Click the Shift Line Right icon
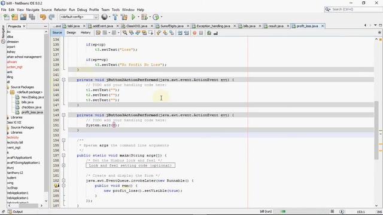 (x=186, y=33)
